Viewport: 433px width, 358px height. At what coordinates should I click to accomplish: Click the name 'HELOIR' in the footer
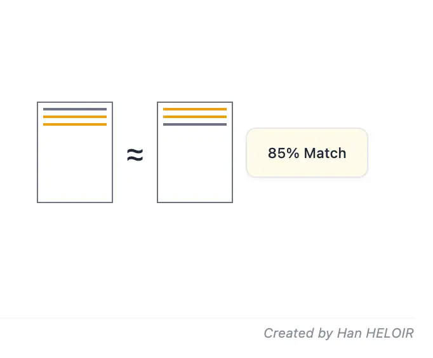coord(390,333)
